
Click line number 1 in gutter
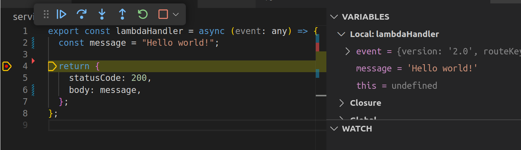coord(25,31)
